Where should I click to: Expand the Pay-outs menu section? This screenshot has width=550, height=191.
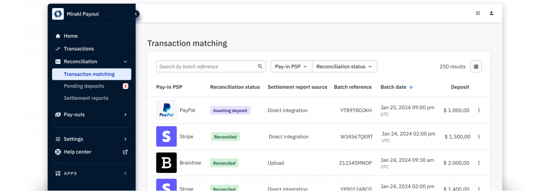[x=125, y=114]
